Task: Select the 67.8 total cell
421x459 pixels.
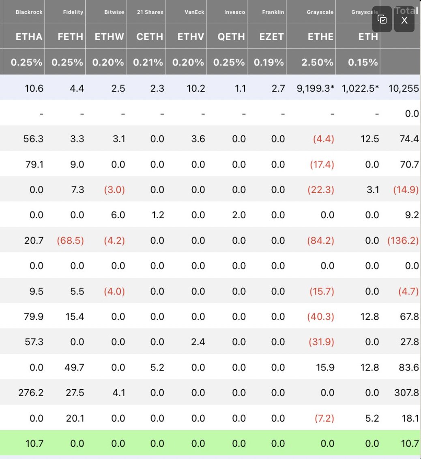Action: click(x=409, y=316)
